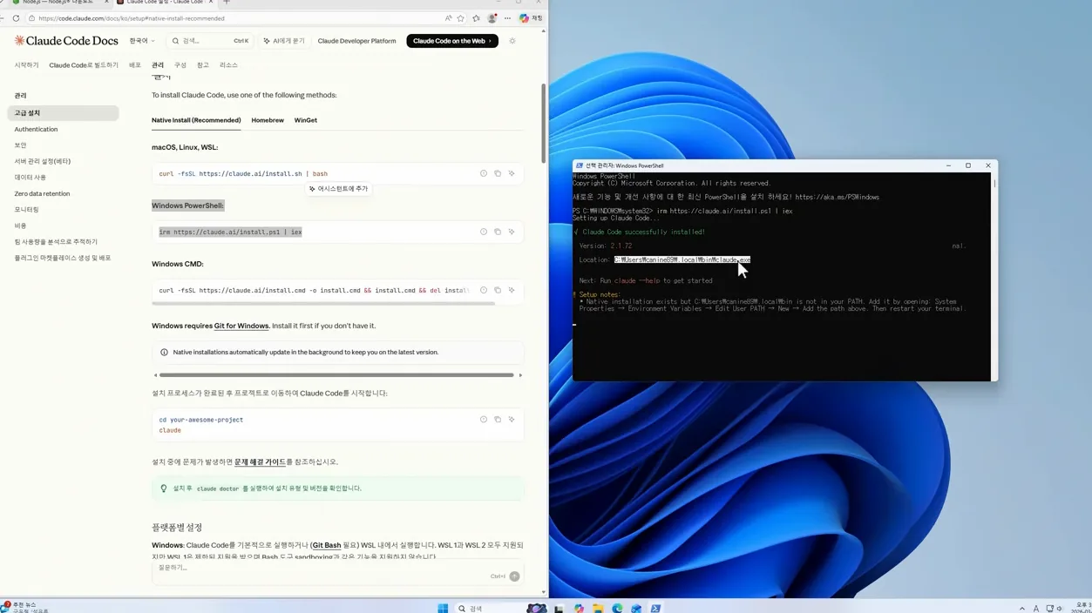Click the report icon on CMD command block
Viewport: 1092px width, 613px height.
coord(484,290)
